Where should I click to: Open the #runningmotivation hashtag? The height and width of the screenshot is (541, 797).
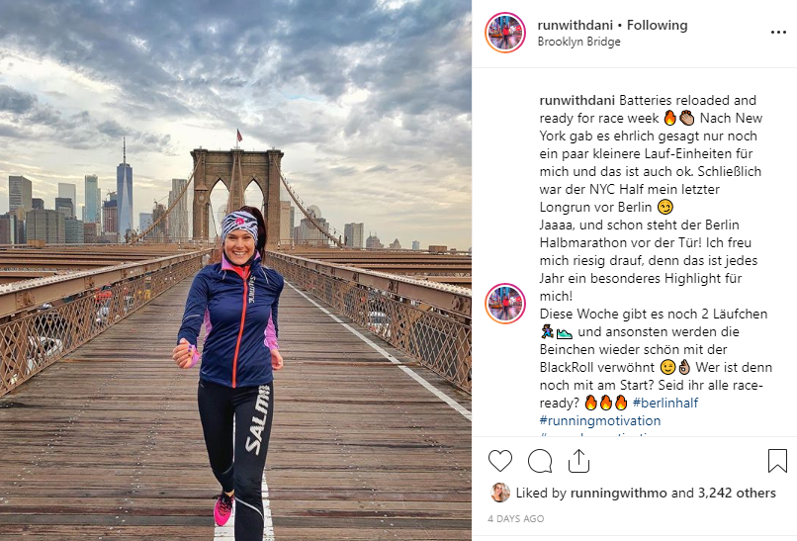click(x=600, y=420)
